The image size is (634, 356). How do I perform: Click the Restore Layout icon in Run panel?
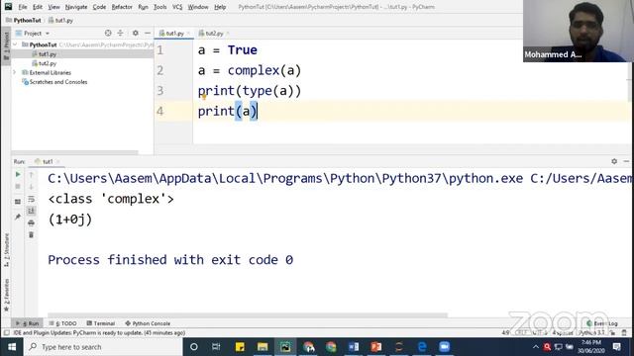click(18, 202)
